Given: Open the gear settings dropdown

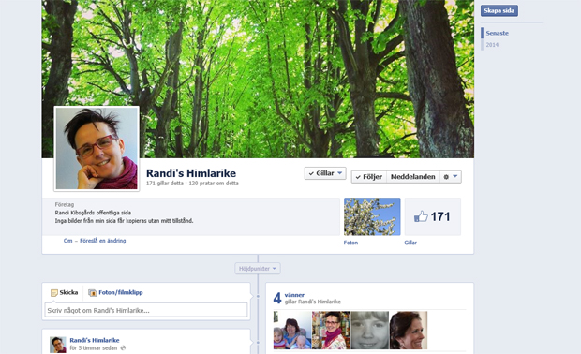Looking at the screenshot, I should 451,177.
